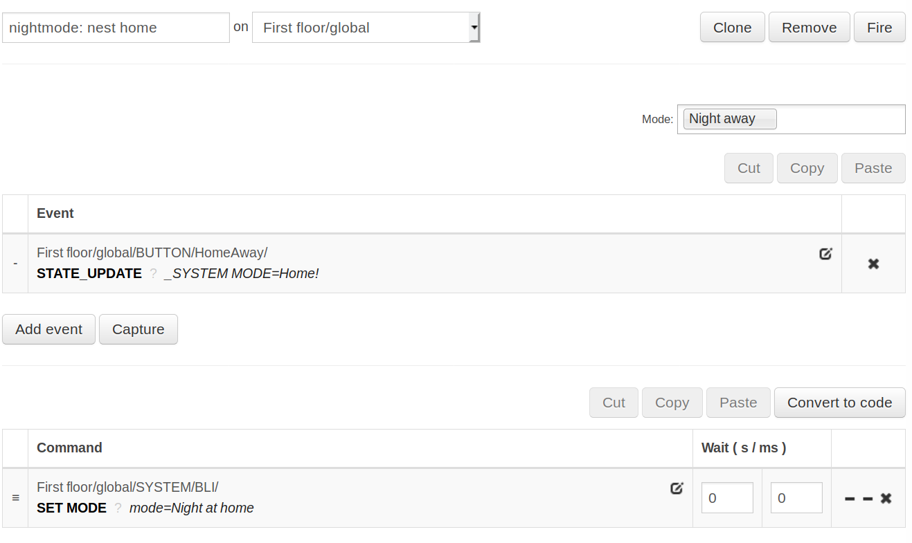Click help icon beside SET MODE
Viewport: 912px width, 543px height.
click(118, 508)
